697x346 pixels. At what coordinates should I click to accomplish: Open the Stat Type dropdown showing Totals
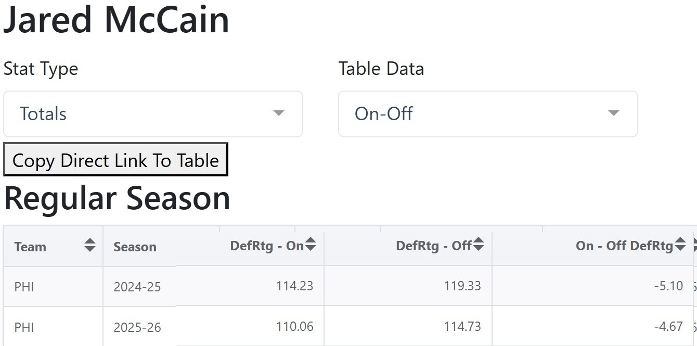(x=153, y=114)
